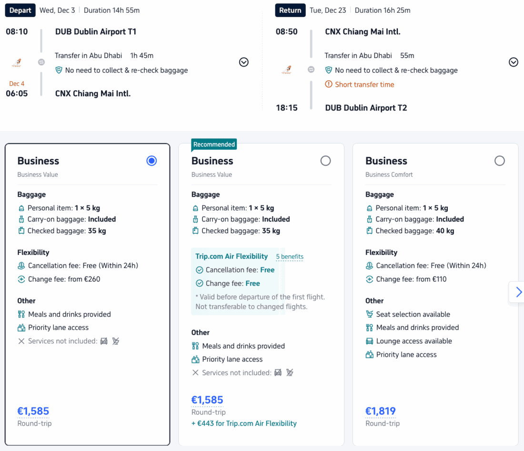Viewport: 524px width, 451px height.
Task: Click the baggage shield icon for Depart transfer
Action: point(59,70)
